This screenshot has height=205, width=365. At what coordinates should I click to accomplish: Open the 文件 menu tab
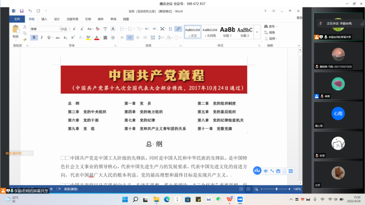coord(17,19)
